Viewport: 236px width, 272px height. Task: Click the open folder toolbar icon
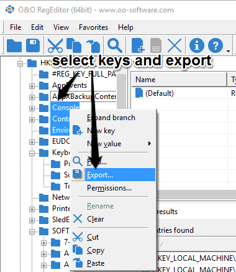tap(14, 45)
